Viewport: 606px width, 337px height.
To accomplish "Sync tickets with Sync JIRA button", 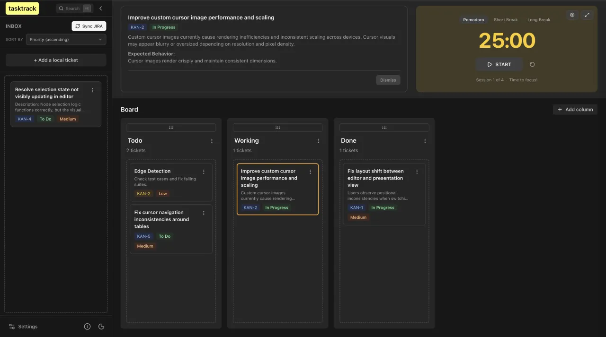I will [x=89, y=26].
